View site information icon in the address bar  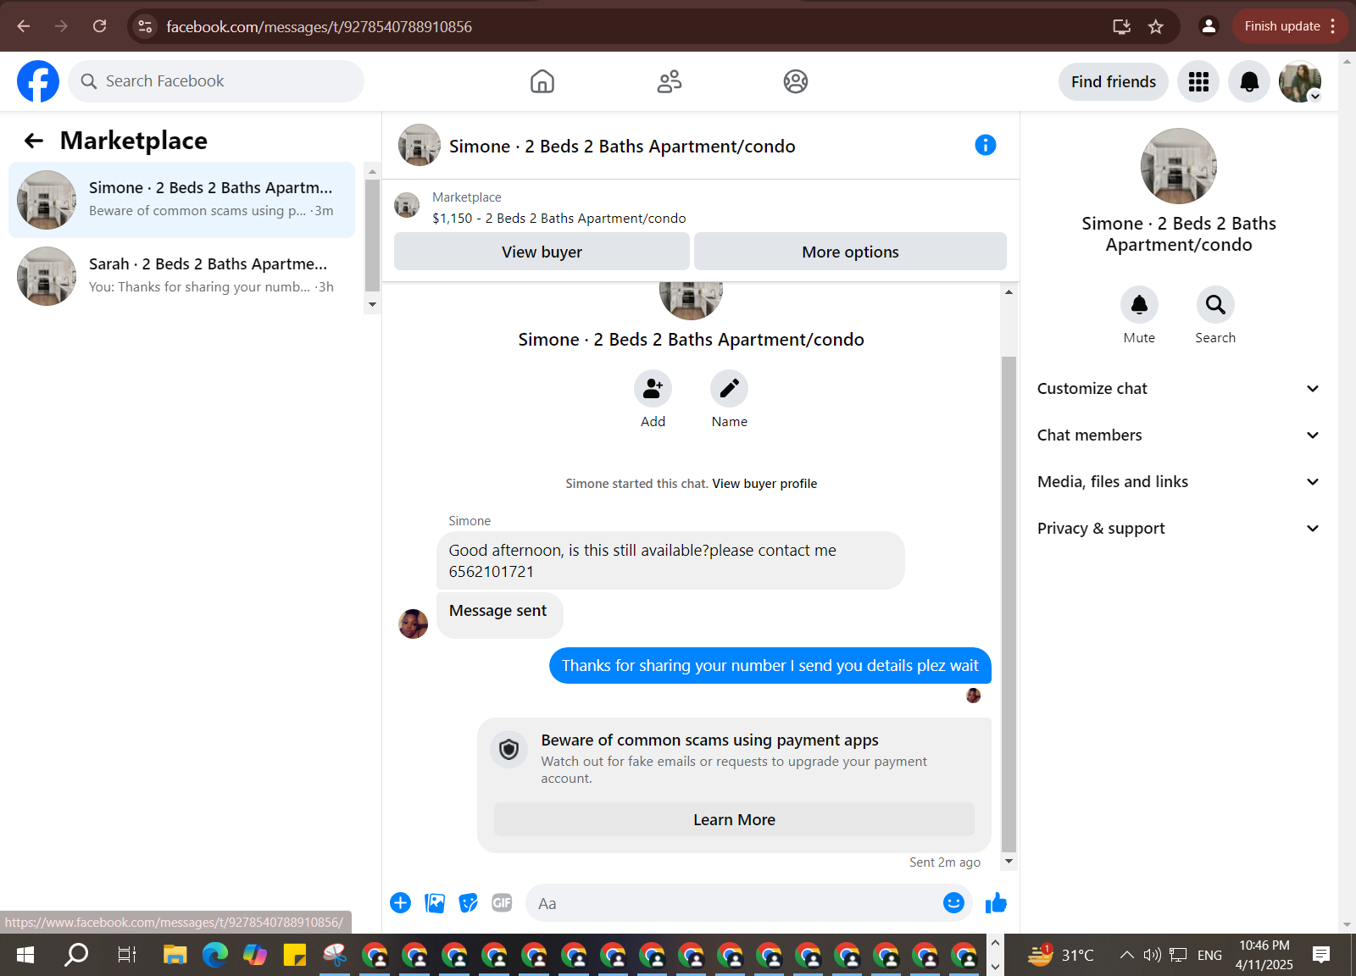tap(145, 26)
